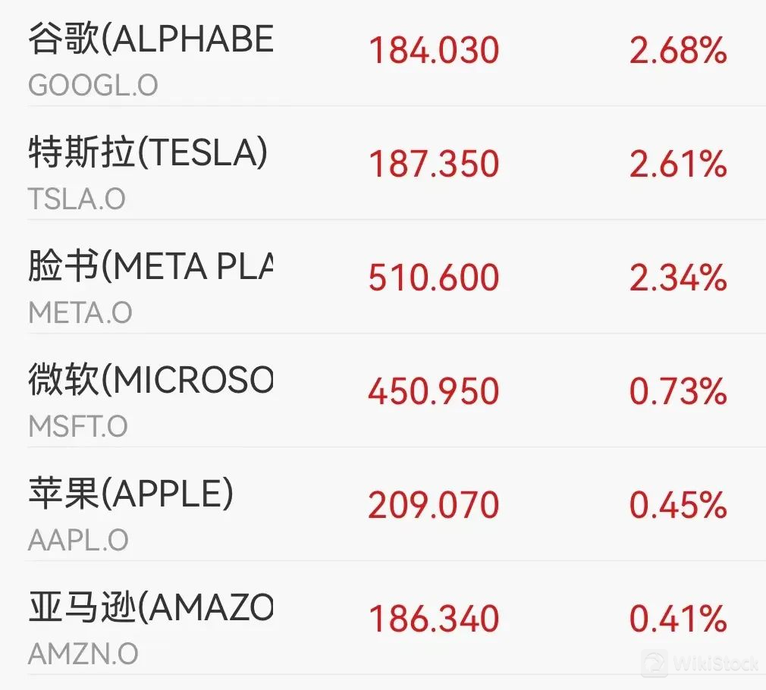766x690 pixels.
Task: Select the GOOGL.O ticker symbol
Action: (x=93, y=86)
